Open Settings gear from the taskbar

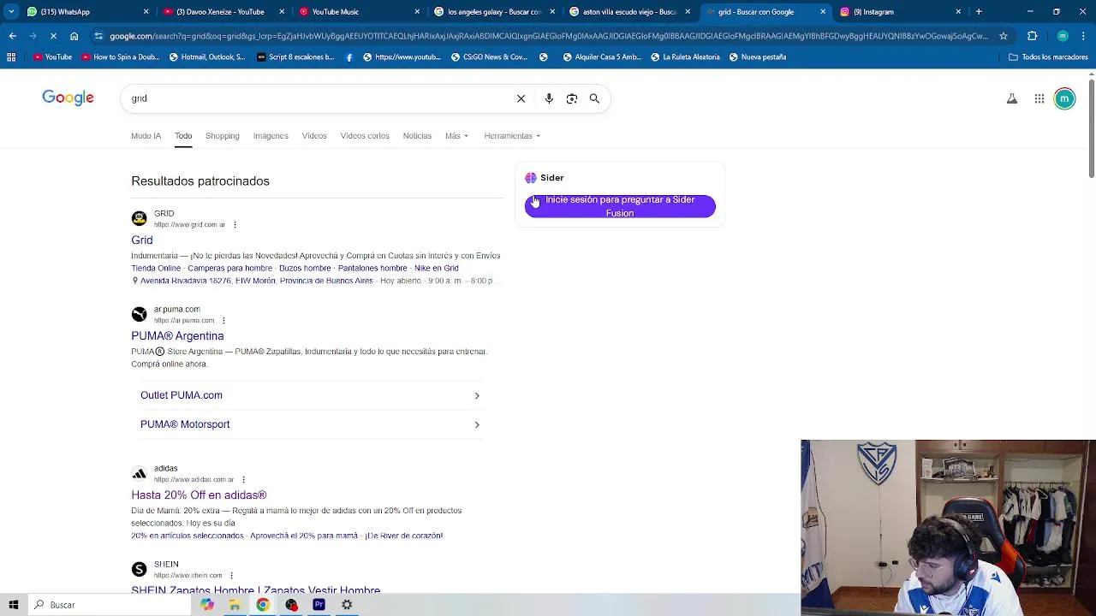coord(347,605)
